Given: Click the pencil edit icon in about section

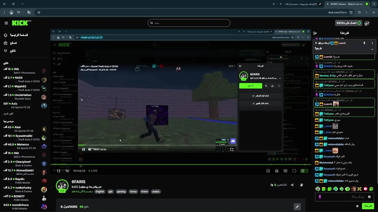Looking at the screenshot, I should point(297,207).
